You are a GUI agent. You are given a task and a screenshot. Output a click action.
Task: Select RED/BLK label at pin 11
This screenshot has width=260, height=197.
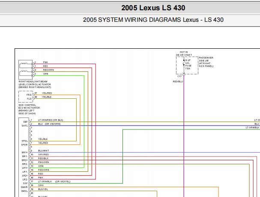pyautogui.click(x=43, y=158)
